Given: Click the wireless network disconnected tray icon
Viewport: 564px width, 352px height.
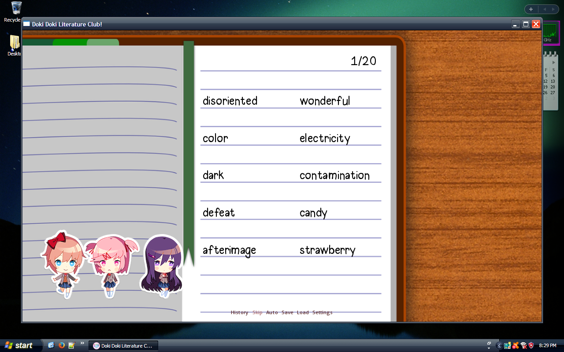Looking at the screenshot, I should (523, 345).
